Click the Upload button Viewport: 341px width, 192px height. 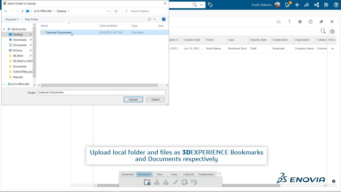[133, 100]
